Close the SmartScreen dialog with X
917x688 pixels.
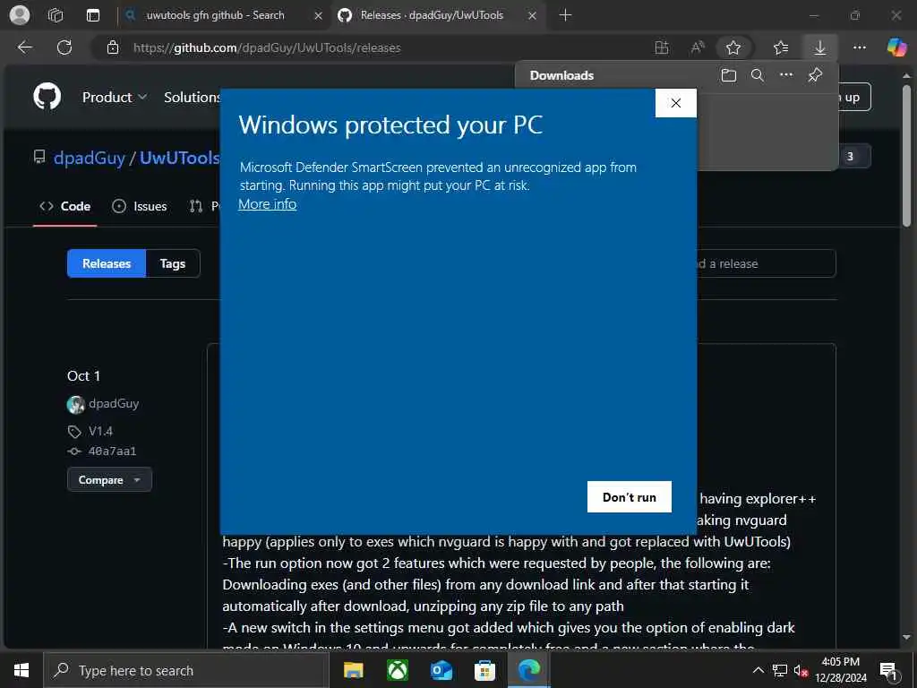675,103
